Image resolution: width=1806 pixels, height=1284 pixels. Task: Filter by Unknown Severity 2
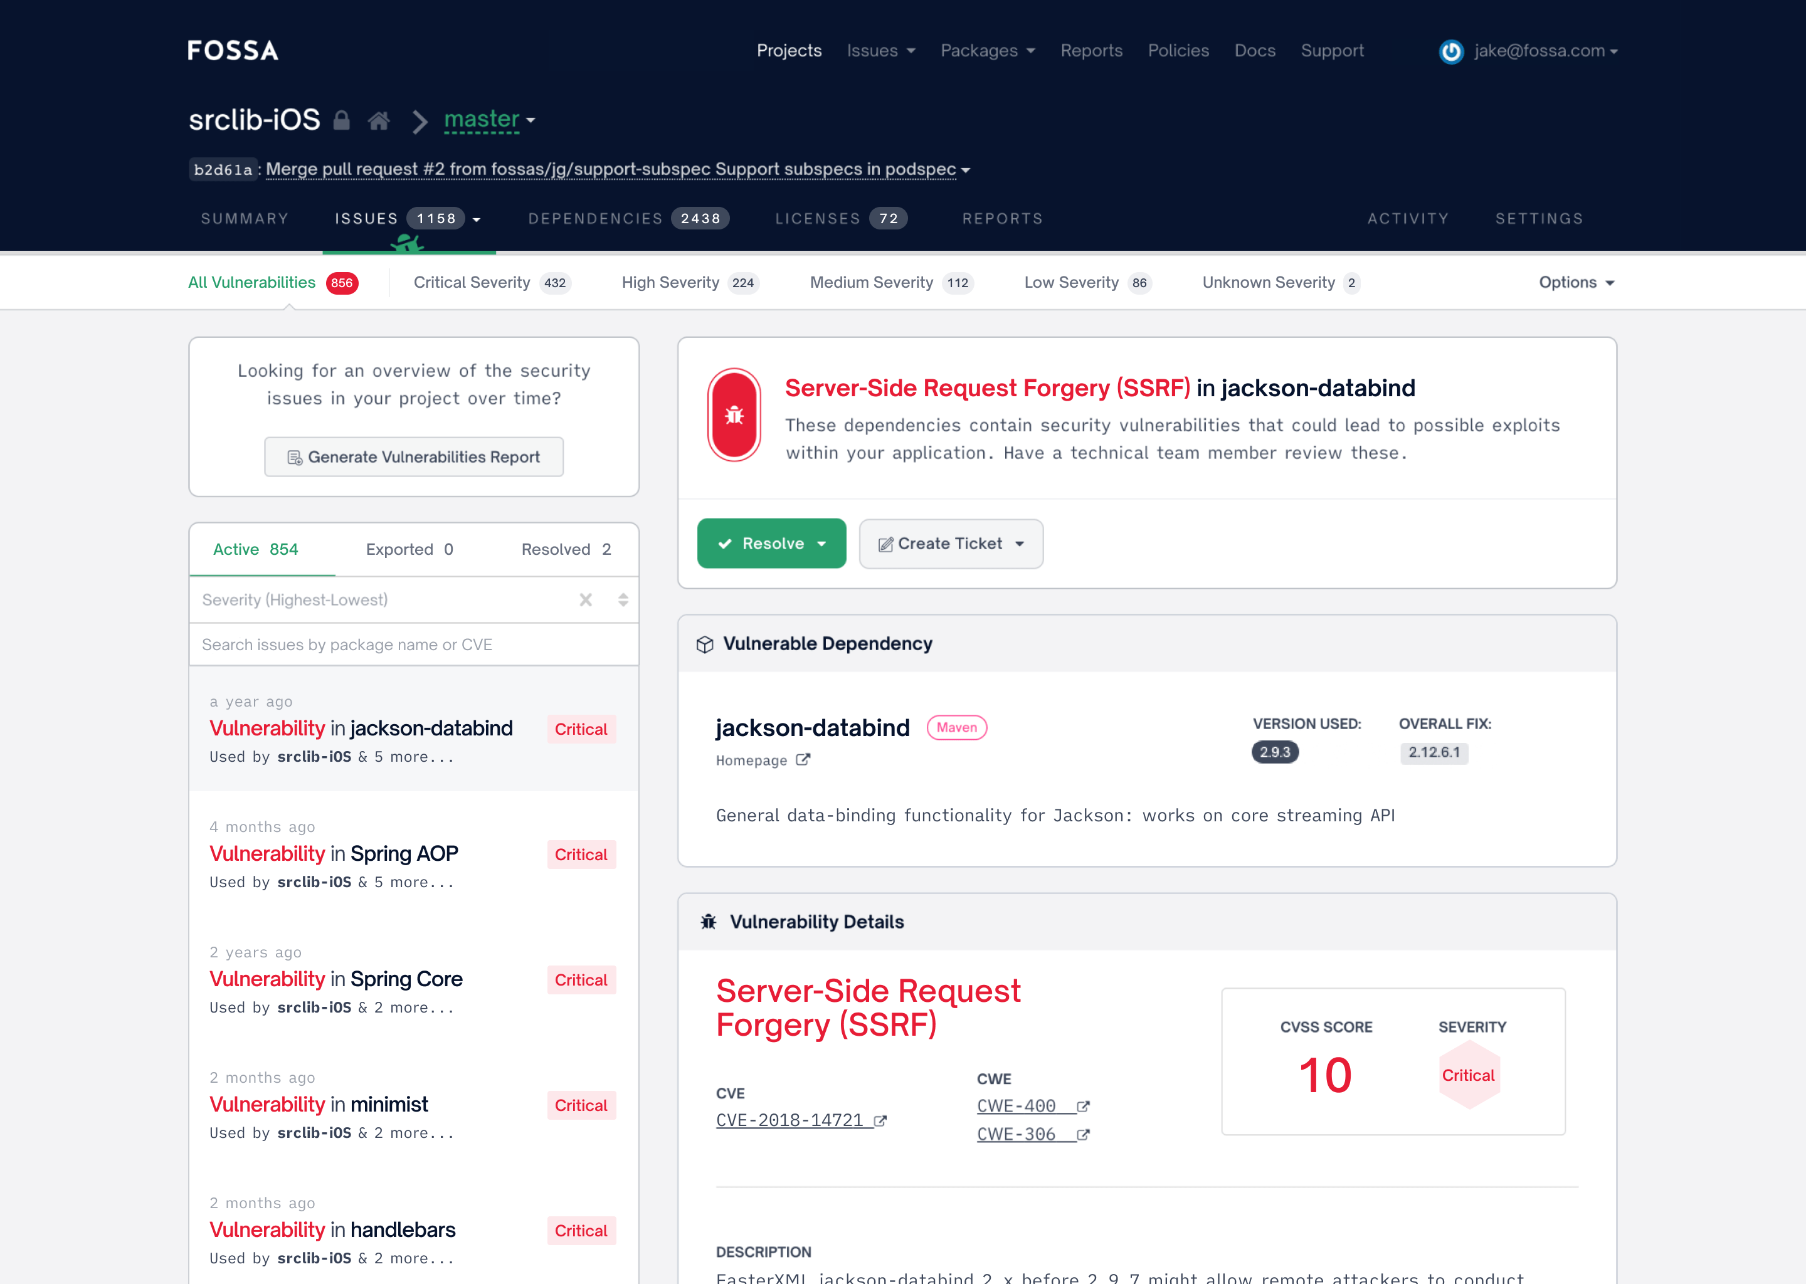click(1281, 282)
